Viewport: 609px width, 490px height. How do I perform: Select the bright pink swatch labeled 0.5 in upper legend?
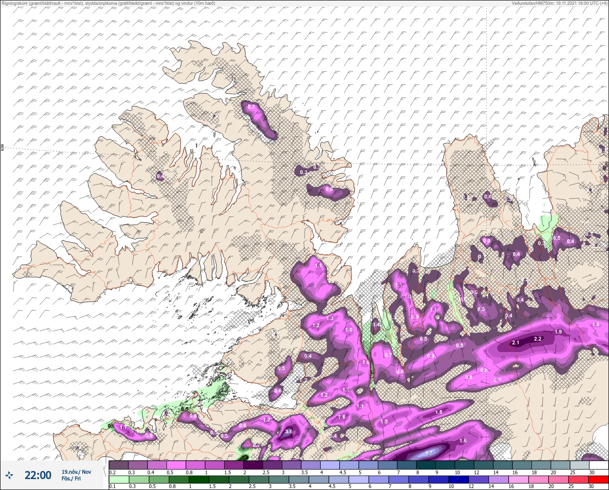(176, 465)
